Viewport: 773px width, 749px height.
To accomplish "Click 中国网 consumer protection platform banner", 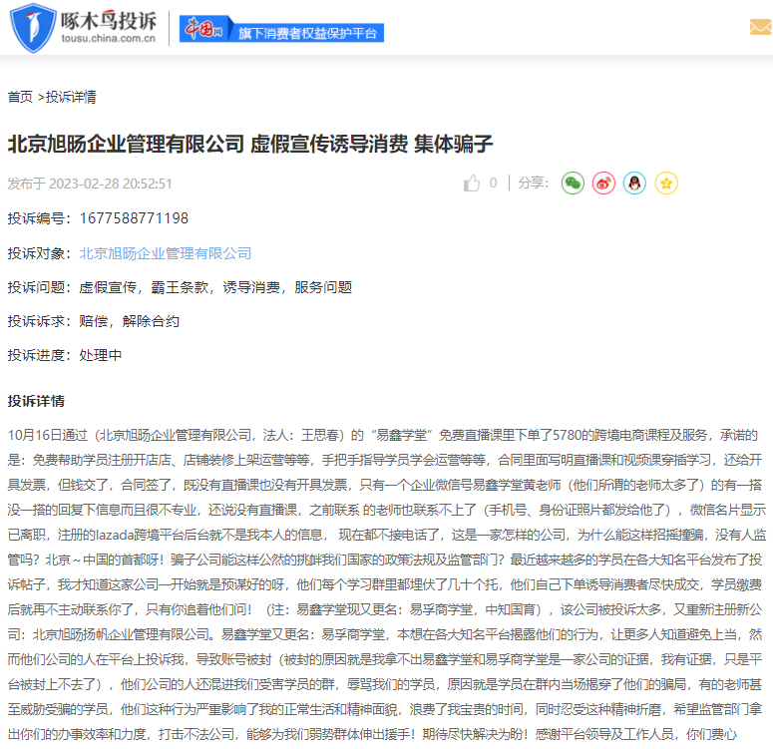I will click(x=281, y=29).
